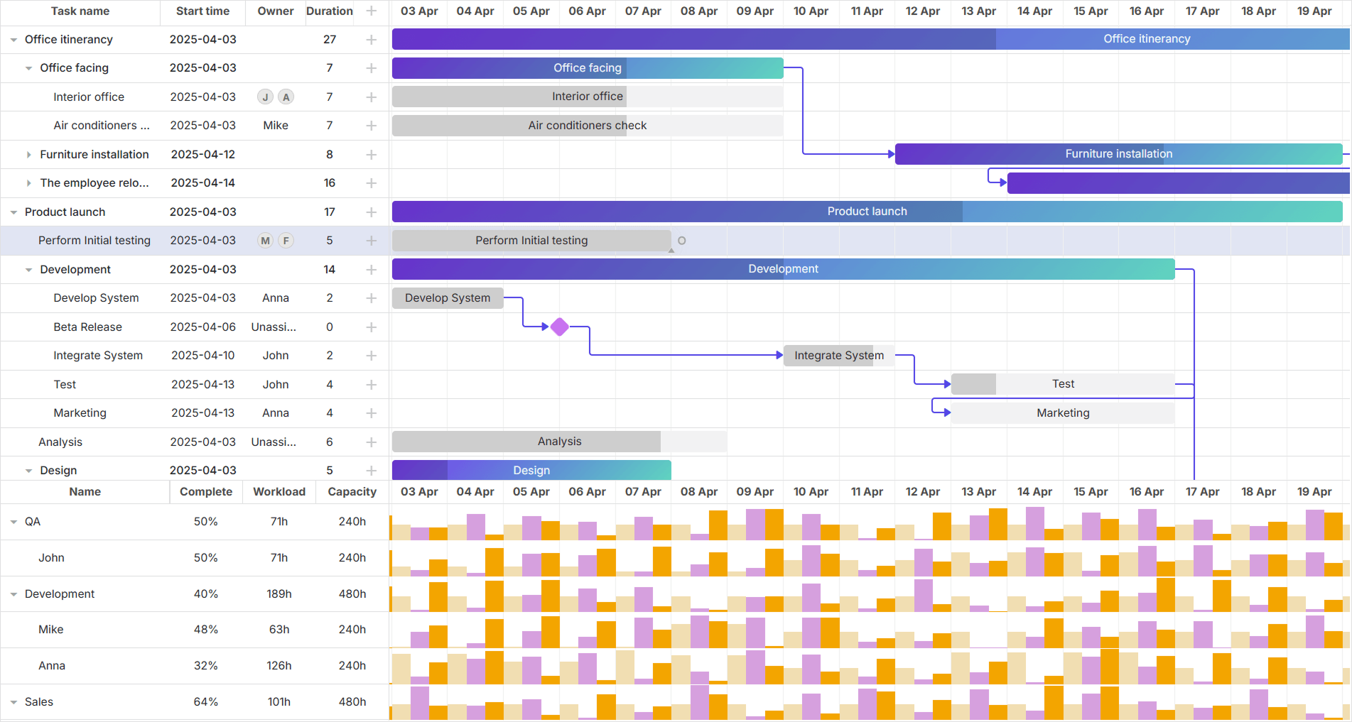This screenshot has width=1352, height=722.
Task: Collapse the QA resource group
Action: click(x=13, y=522)
